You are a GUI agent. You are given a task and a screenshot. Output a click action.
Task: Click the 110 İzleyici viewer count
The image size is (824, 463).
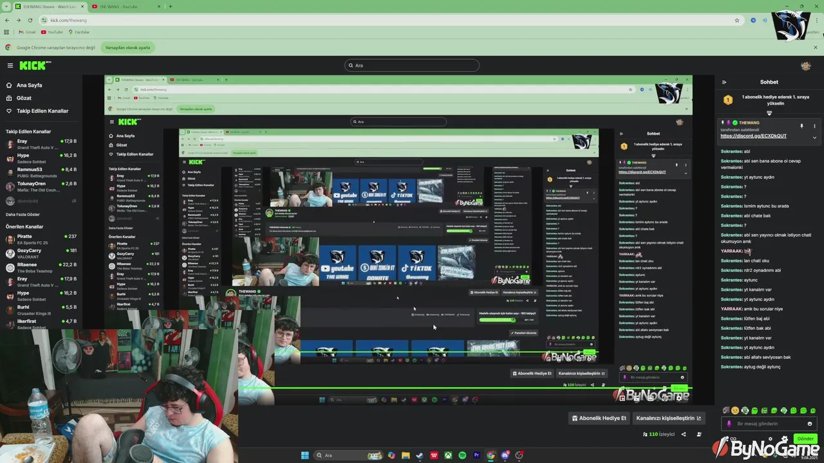click(659, 434)
